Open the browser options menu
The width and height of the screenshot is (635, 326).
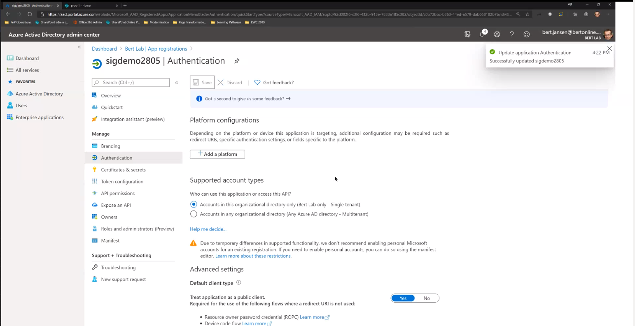tap(608, 14)
